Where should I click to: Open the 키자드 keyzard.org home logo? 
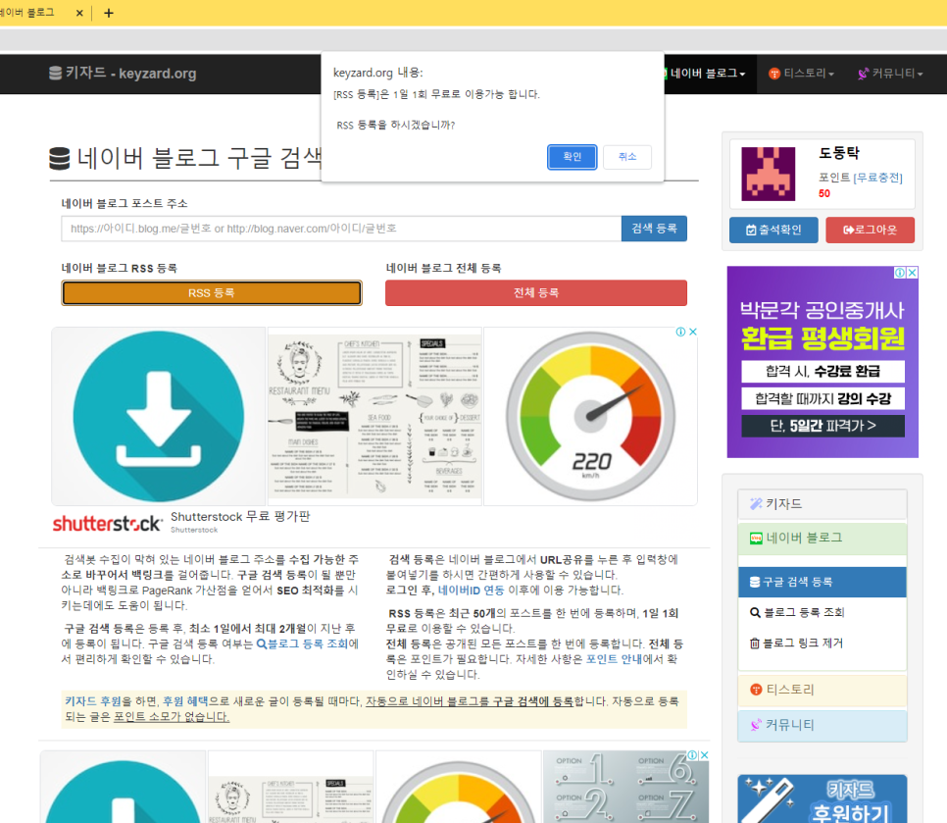click(x=123, y=74)
